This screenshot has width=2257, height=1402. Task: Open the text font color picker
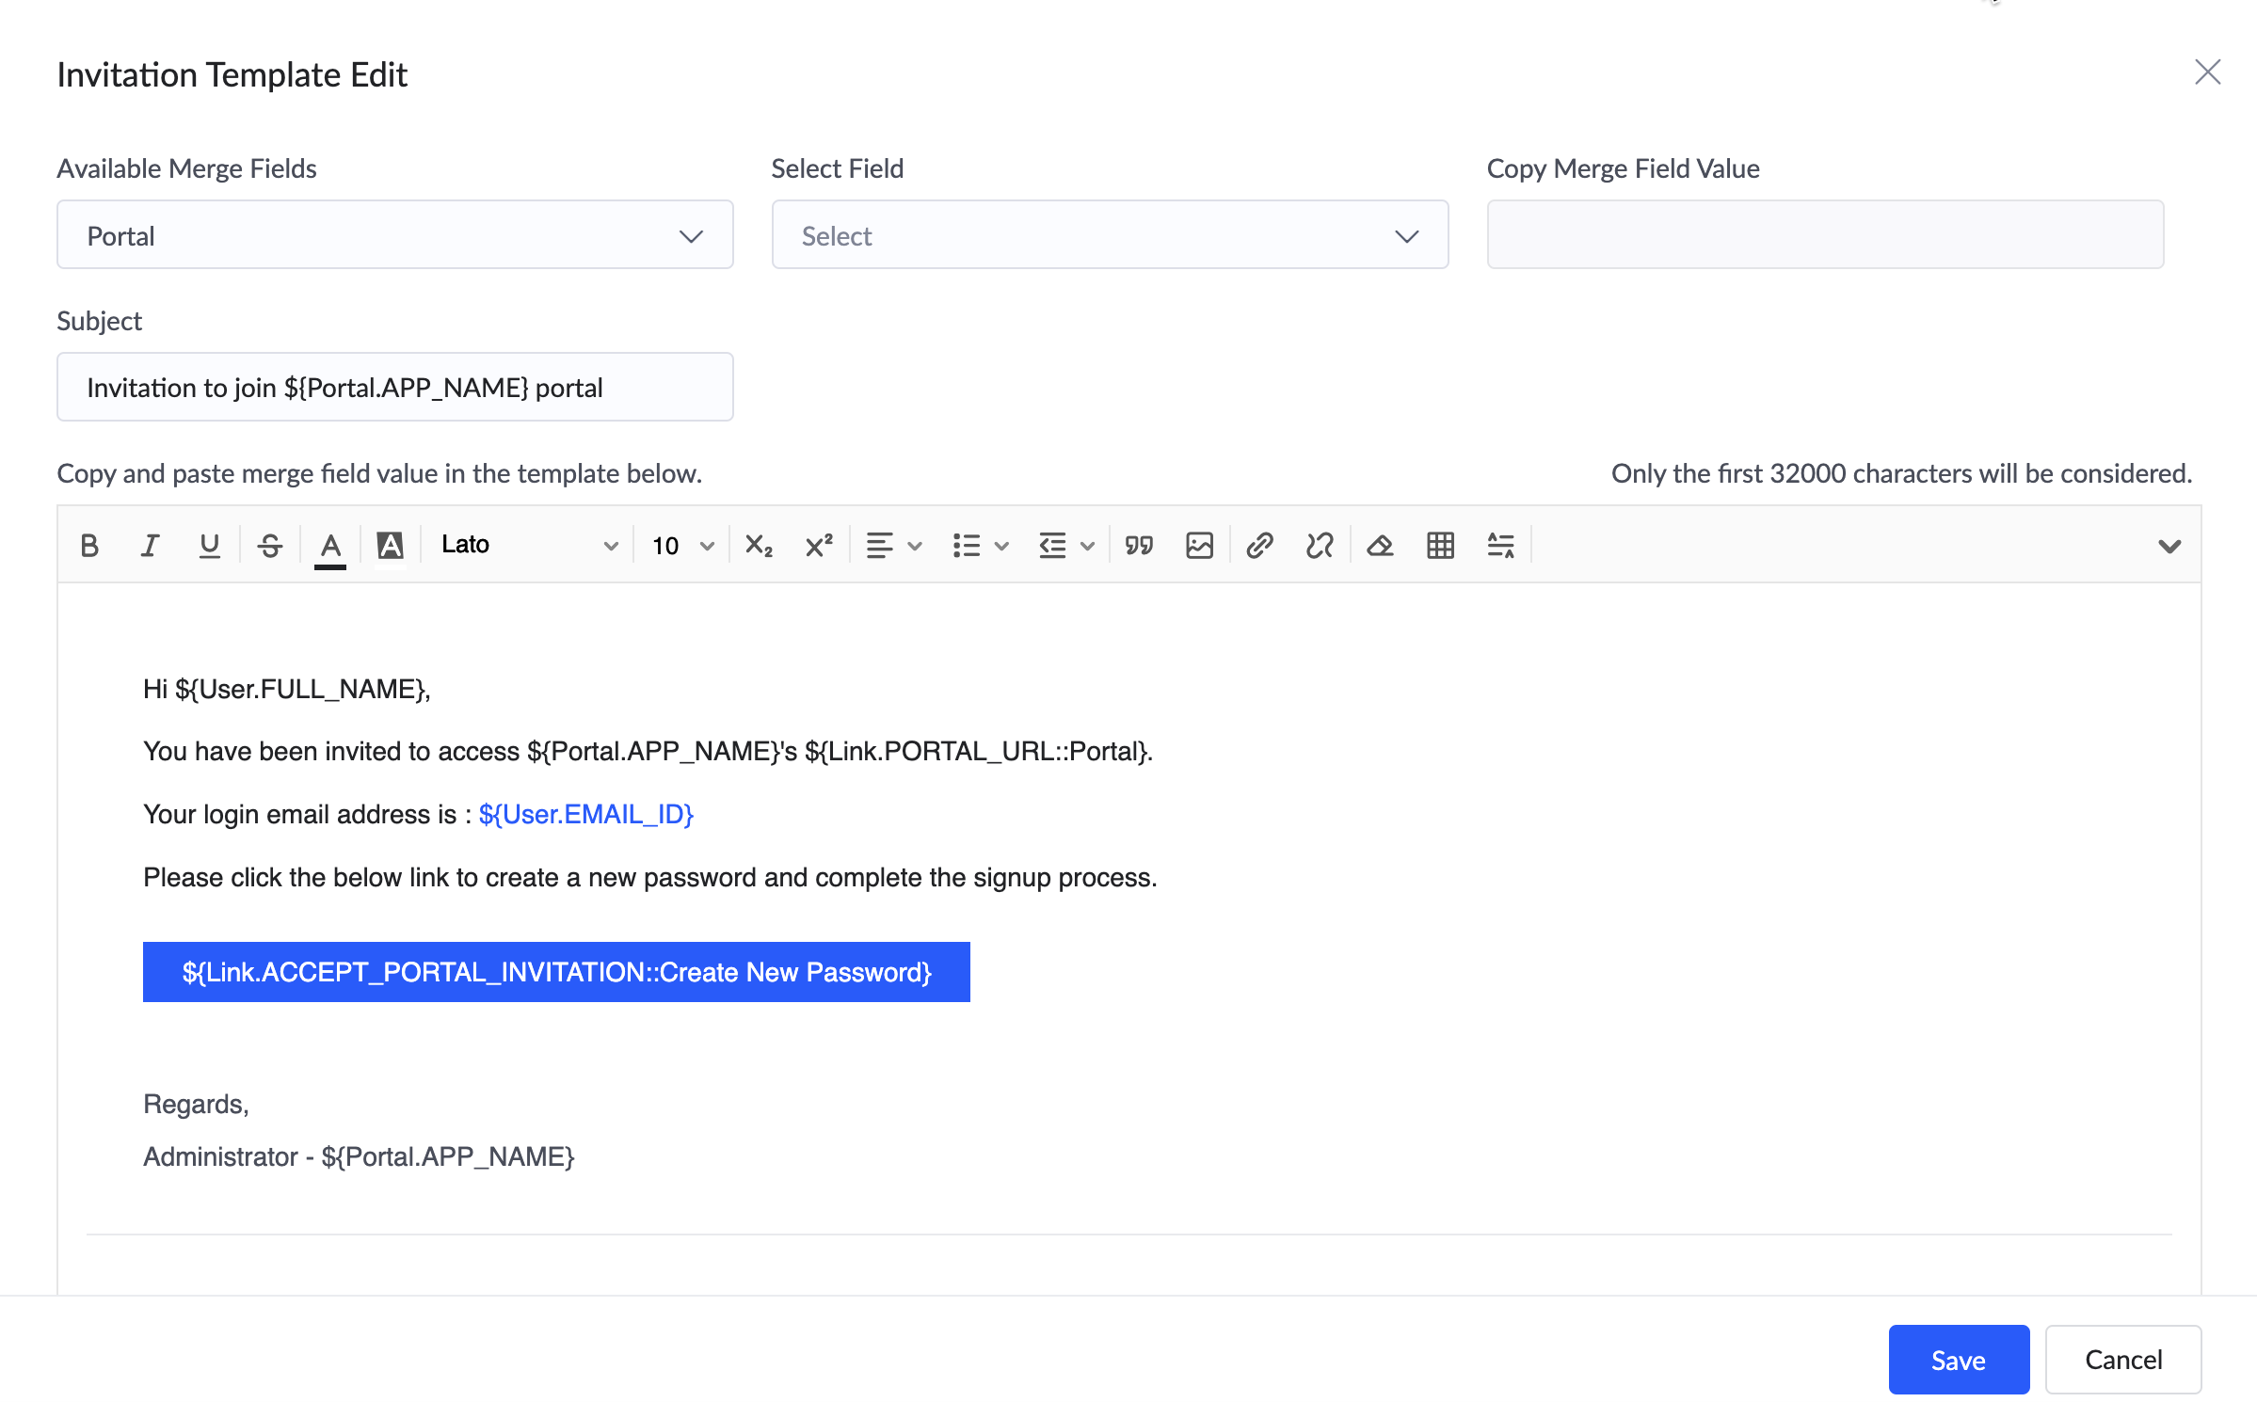tap(330, 545)
